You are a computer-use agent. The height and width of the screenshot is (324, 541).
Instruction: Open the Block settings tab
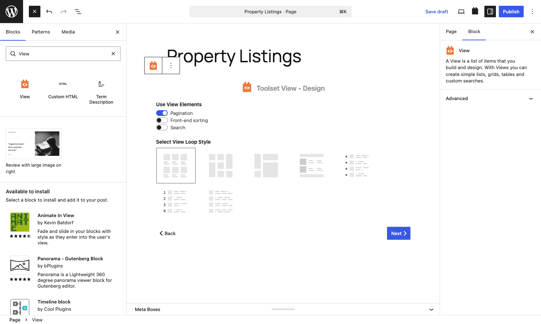474,32
